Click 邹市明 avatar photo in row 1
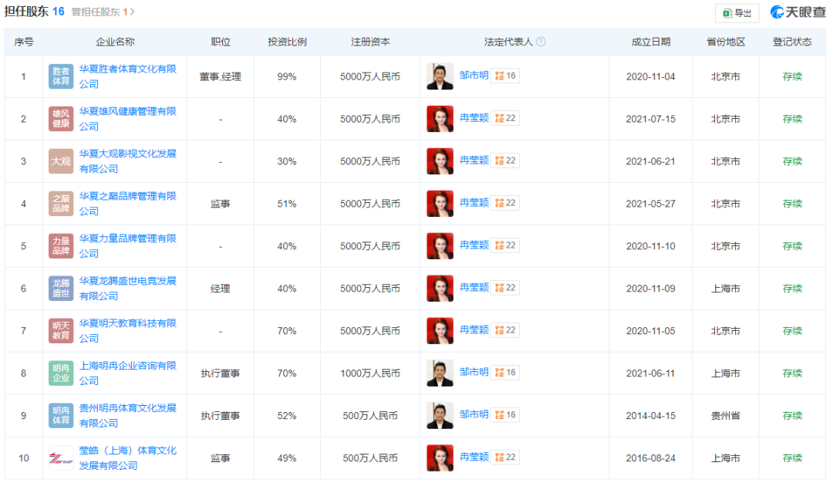The image size is (833, 483). coord(440,76)
